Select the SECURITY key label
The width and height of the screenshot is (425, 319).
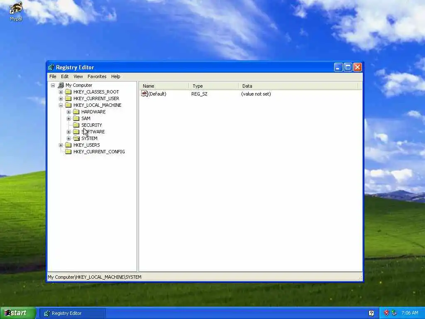[92, 125]
